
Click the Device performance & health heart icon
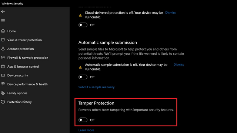click(3, 84)
